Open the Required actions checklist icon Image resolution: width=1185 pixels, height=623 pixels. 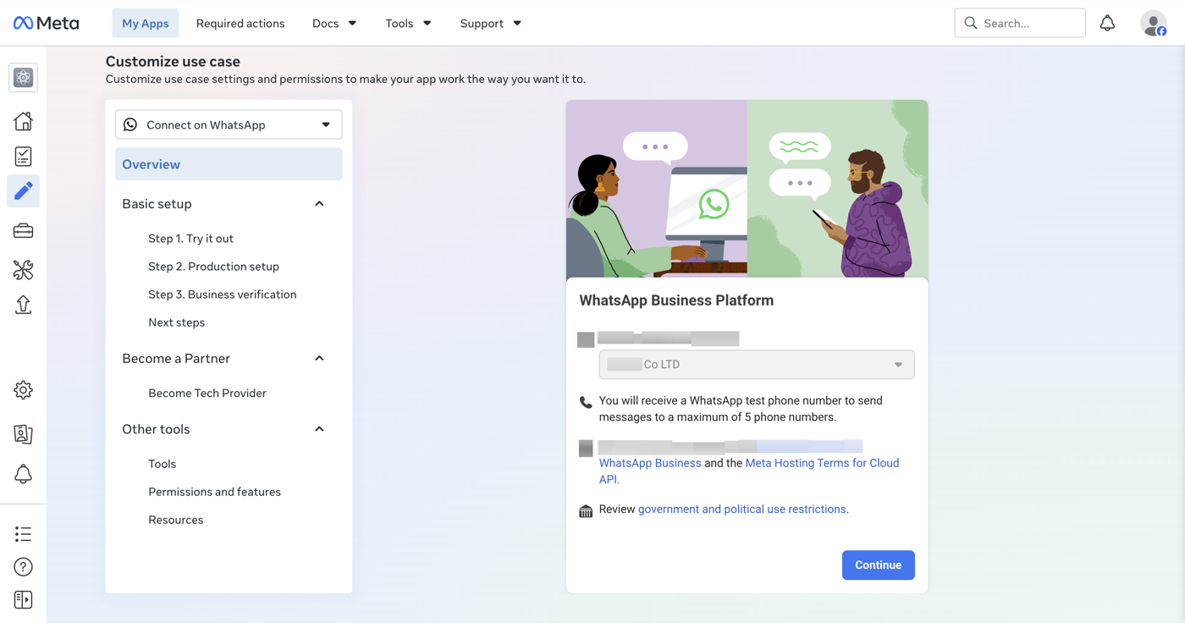tap(23, 156)
